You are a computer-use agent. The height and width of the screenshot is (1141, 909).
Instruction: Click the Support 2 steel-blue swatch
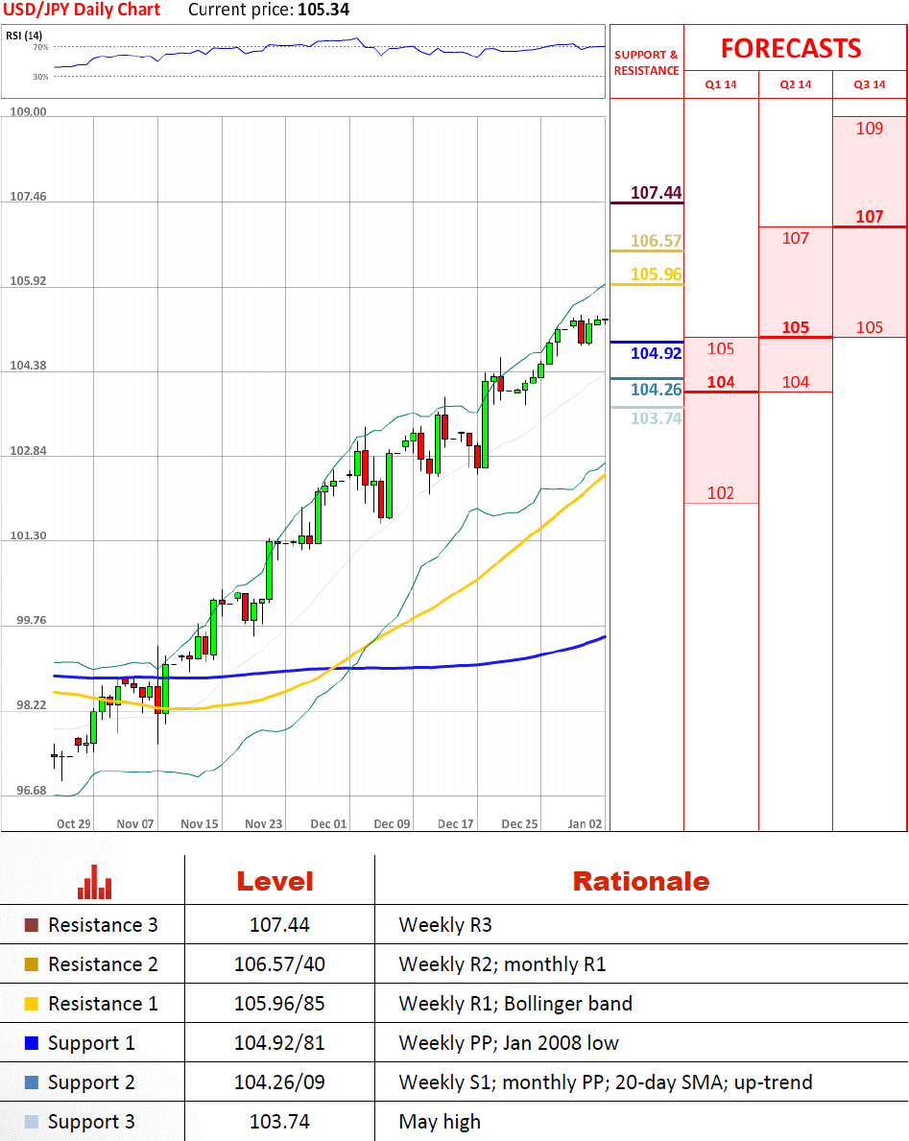click(x=31, y=1083)
